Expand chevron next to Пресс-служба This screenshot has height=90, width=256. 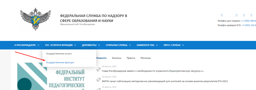[x=183, y=45]
